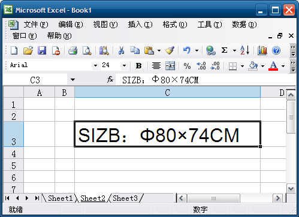This screenshot has height=217, width=299.
Task: Toggle Merge and Center button
Action: (x=170, y=66)
